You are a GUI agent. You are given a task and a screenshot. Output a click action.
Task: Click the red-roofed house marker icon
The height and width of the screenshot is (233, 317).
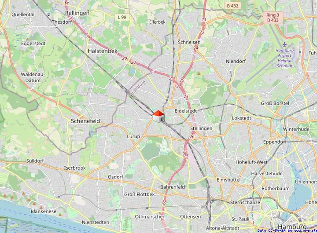pos(158,116)
